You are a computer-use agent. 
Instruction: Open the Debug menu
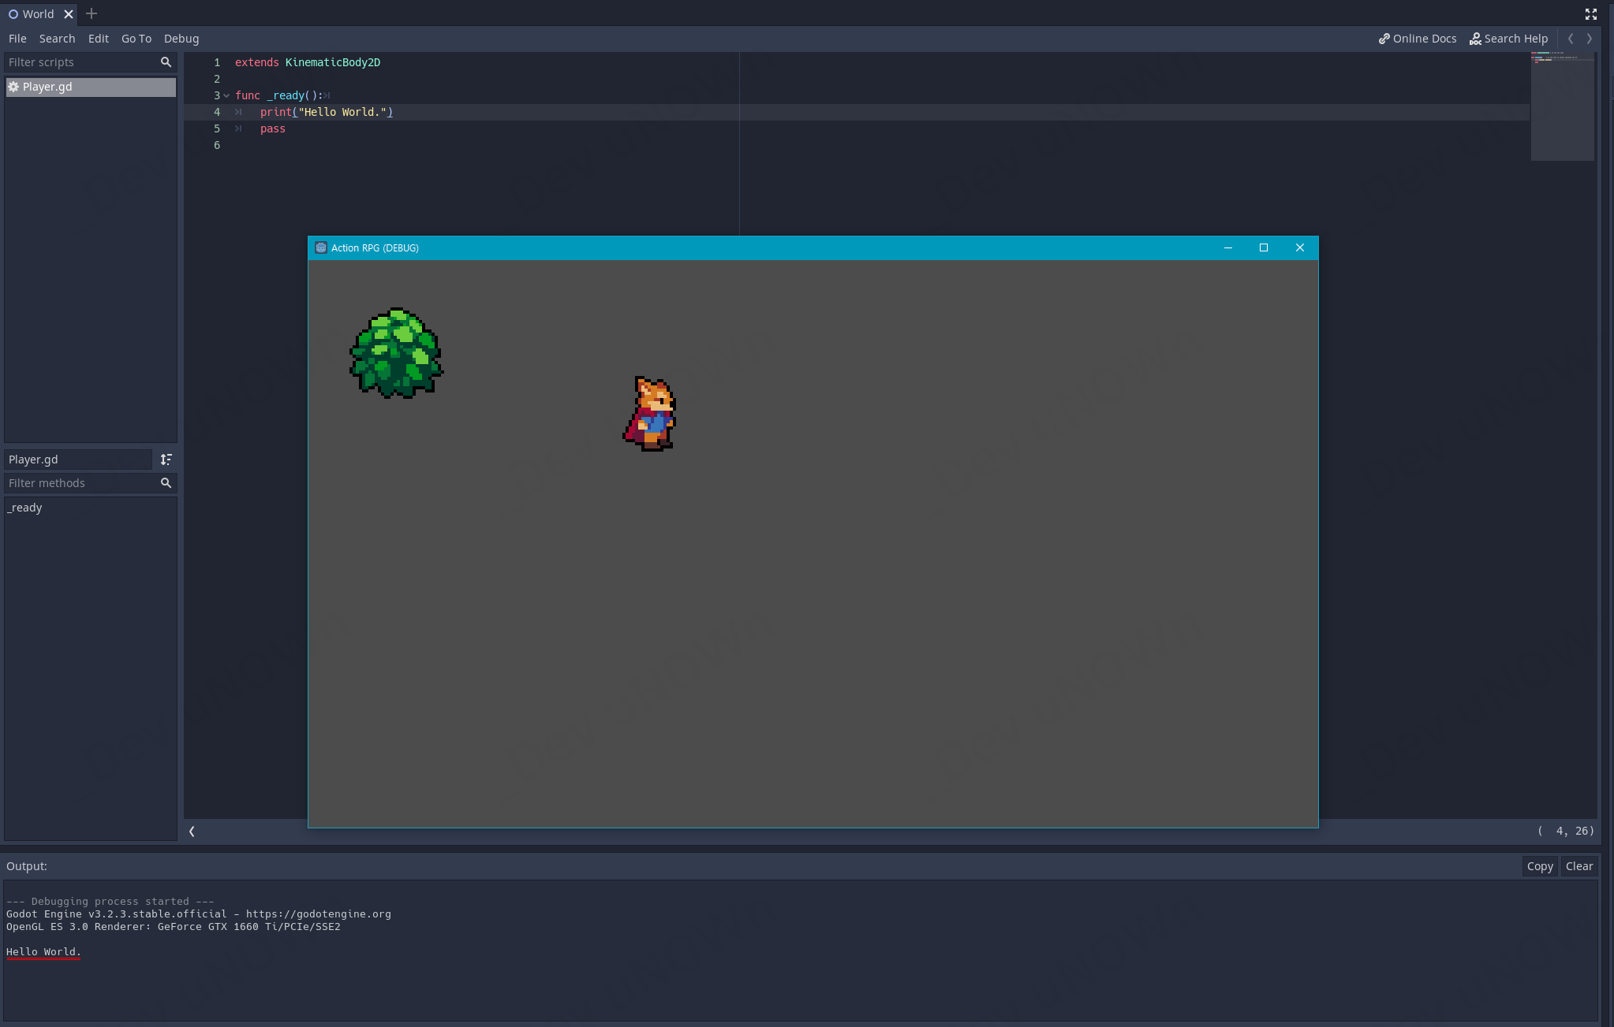(x=181, y=39)
